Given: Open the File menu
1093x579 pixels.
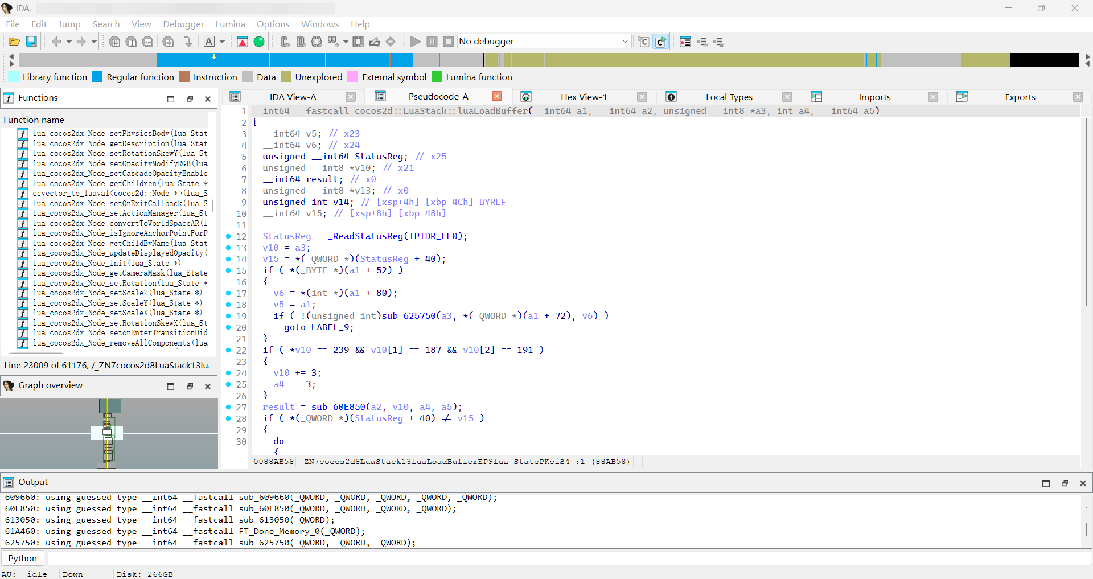Looking at the screenshot, I should (13, 24).
